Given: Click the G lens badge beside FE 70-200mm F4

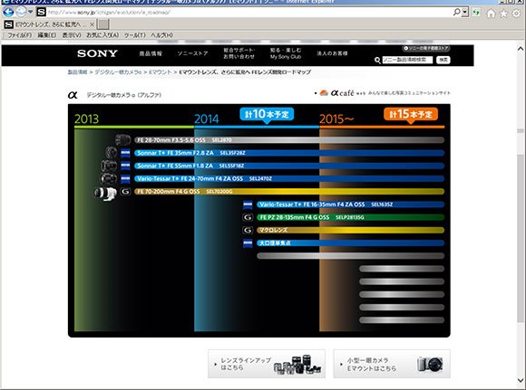Looking at the screenshot, I should point(125,192).
